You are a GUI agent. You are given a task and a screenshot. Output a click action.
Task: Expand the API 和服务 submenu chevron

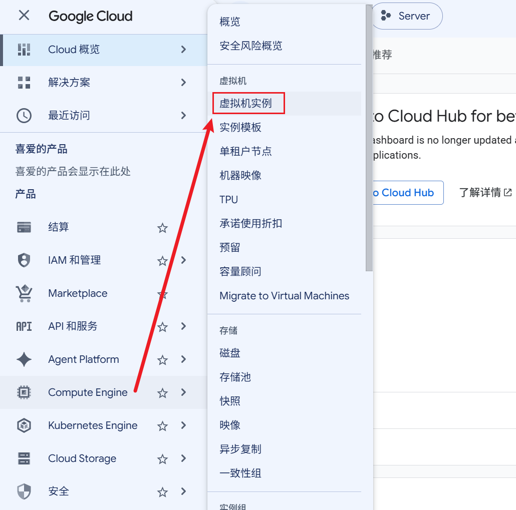tap(184, 326)
